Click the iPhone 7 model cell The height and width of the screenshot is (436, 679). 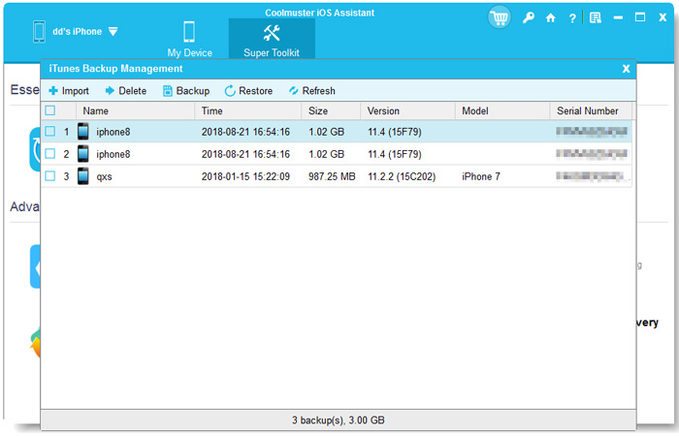pyautogui.click(x=481, y=176)
